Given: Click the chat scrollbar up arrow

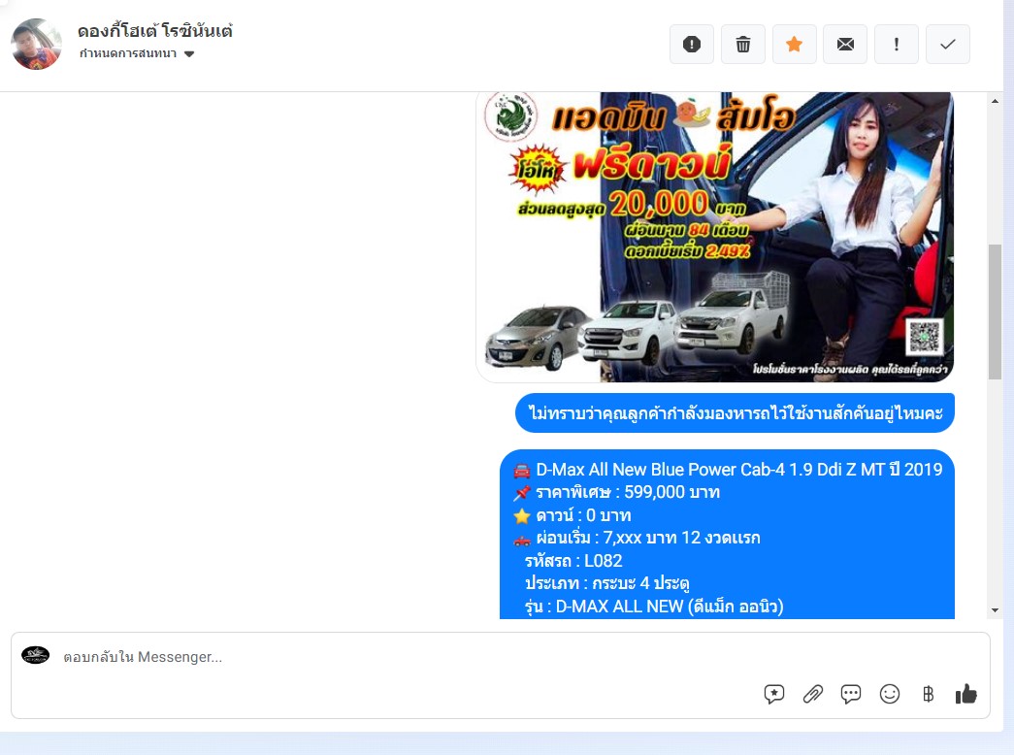Looking at the screenshot, I should tap(995, 101).
